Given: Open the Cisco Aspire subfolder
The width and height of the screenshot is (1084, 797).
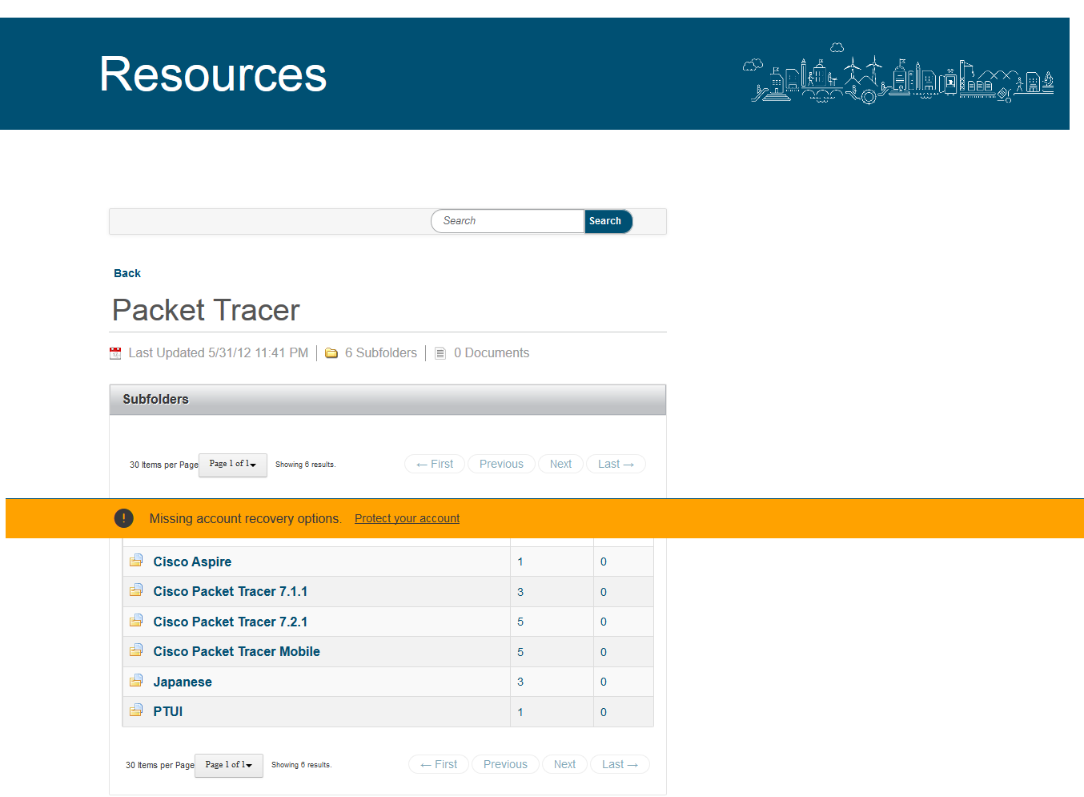Looking at the screenshot, I should pyautogui.click(x=192, y=562).
